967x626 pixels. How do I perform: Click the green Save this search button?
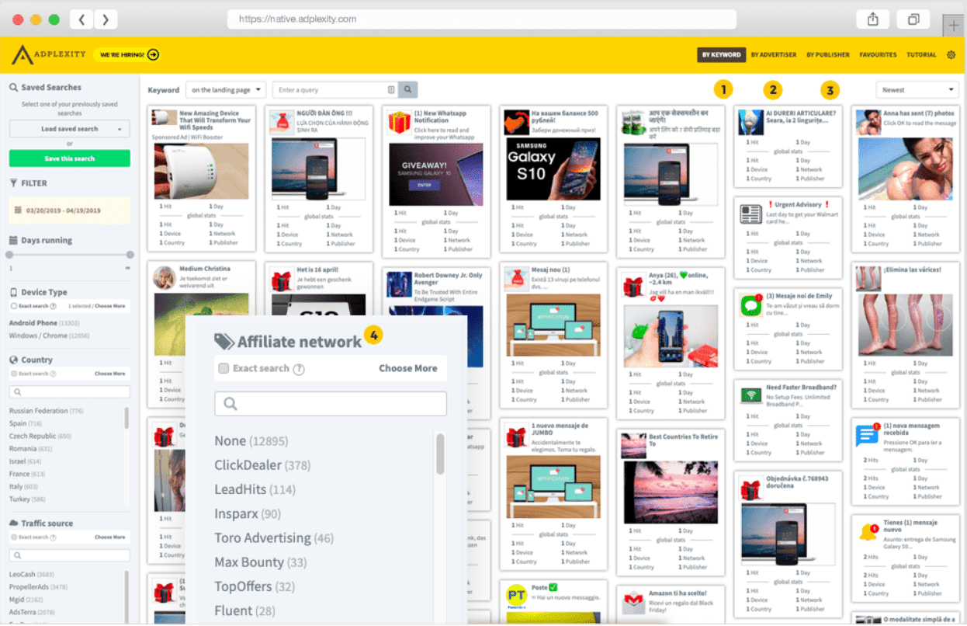pyautogui.click(x=70, y=158)
